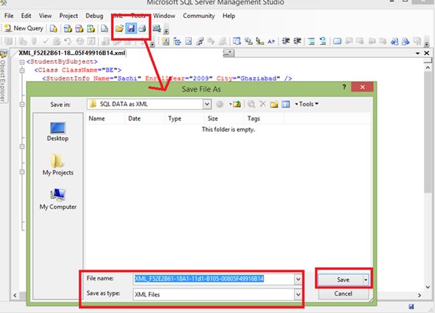Collapse the Class ClassName BE node
Viewport: 435px width, 313px height.
point(22,70)
